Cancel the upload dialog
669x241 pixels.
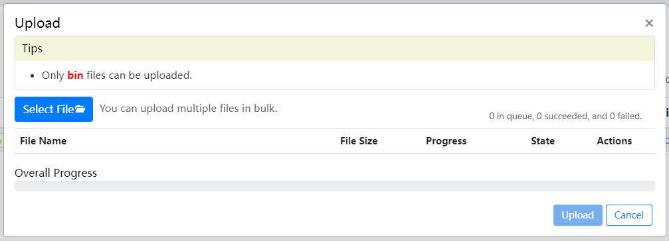[x=629, y=215]
